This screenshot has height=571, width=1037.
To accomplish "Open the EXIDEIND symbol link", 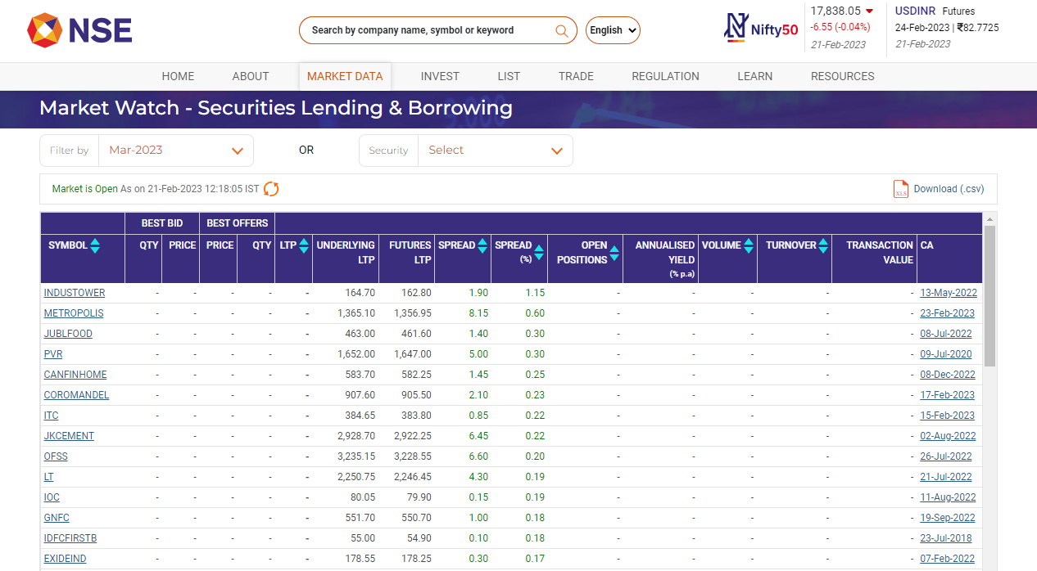I will click(x=65, y=559).
